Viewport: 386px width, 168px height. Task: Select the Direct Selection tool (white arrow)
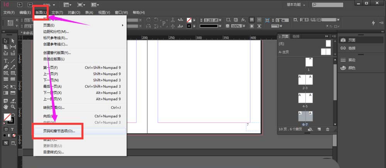click(x=13, y=41)
